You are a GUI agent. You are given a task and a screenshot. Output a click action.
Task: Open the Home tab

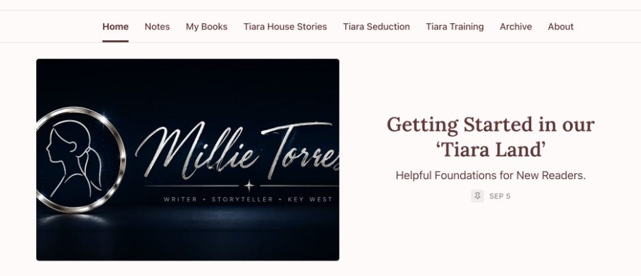(x=115, y=27)
